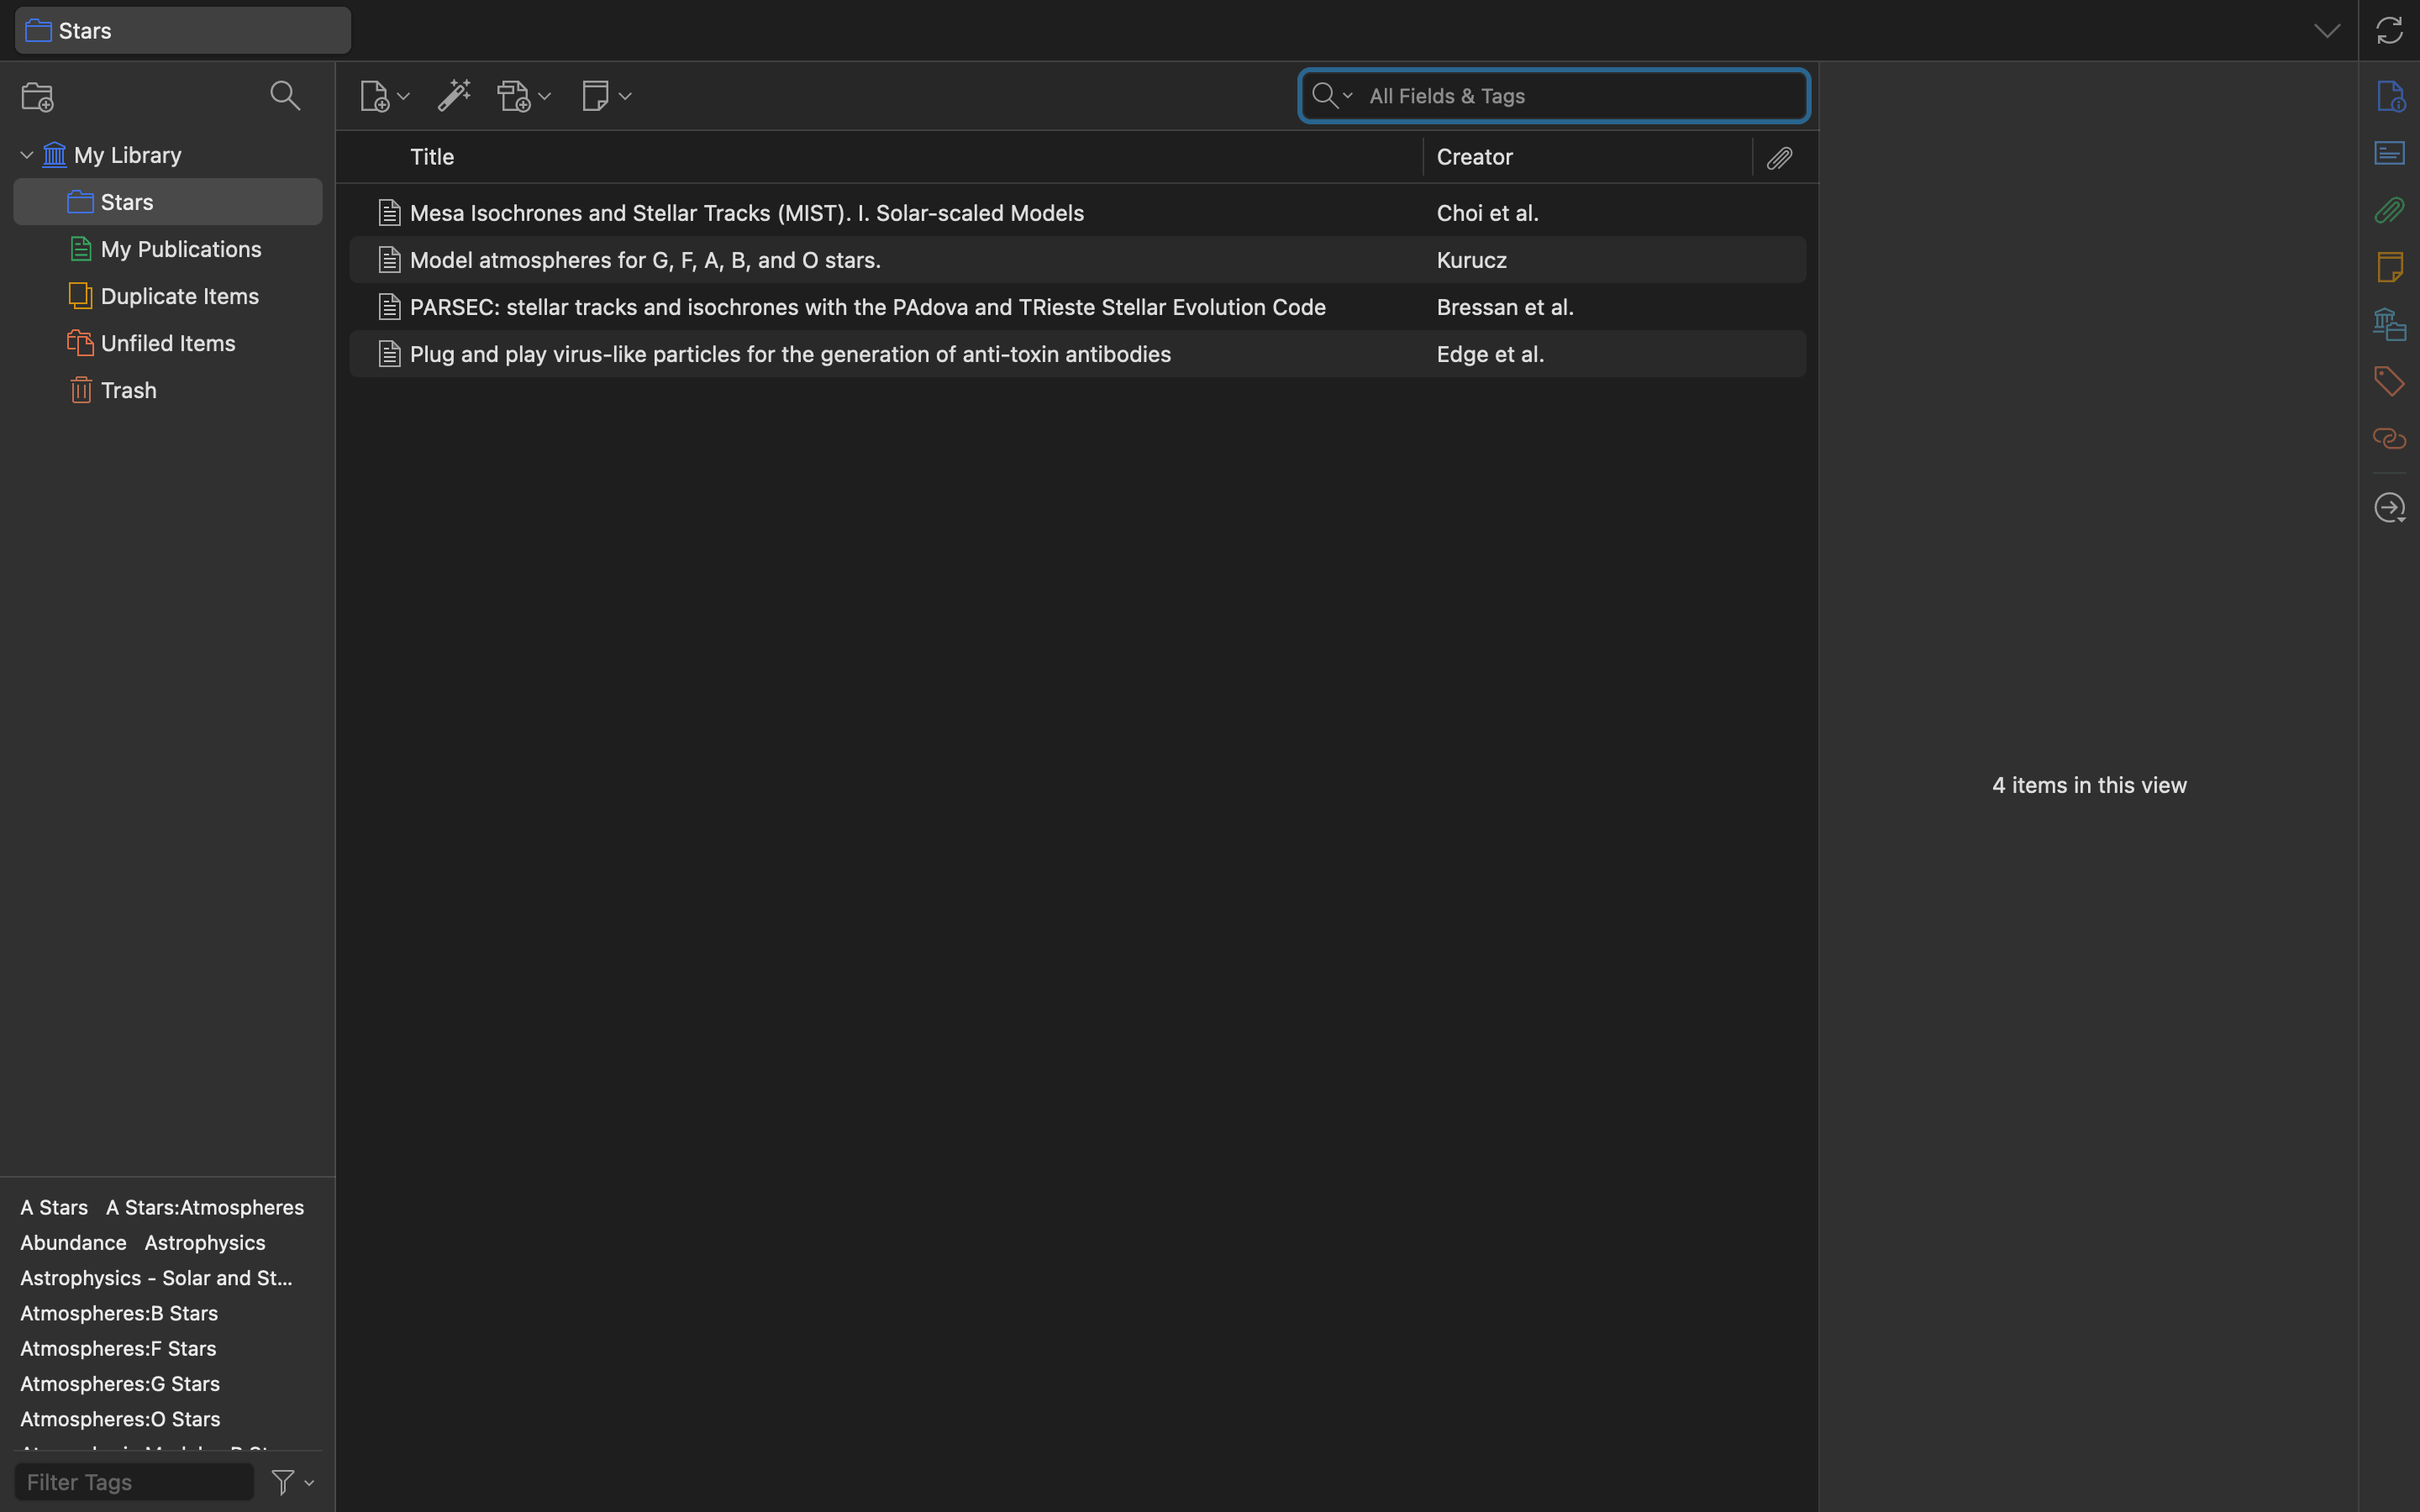Filter by tag Atmospheres:O Stars
The height and width of the screenshot is (1512, 2420).
click(x=120, y=1419)
